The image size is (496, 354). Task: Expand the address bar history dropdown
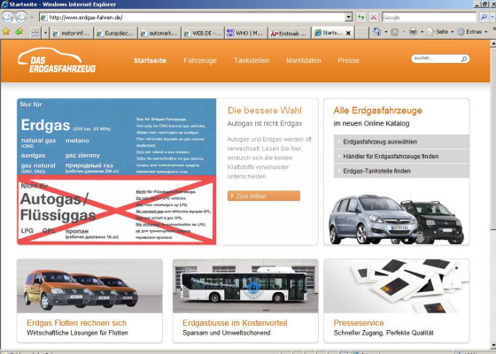[349, 18]
